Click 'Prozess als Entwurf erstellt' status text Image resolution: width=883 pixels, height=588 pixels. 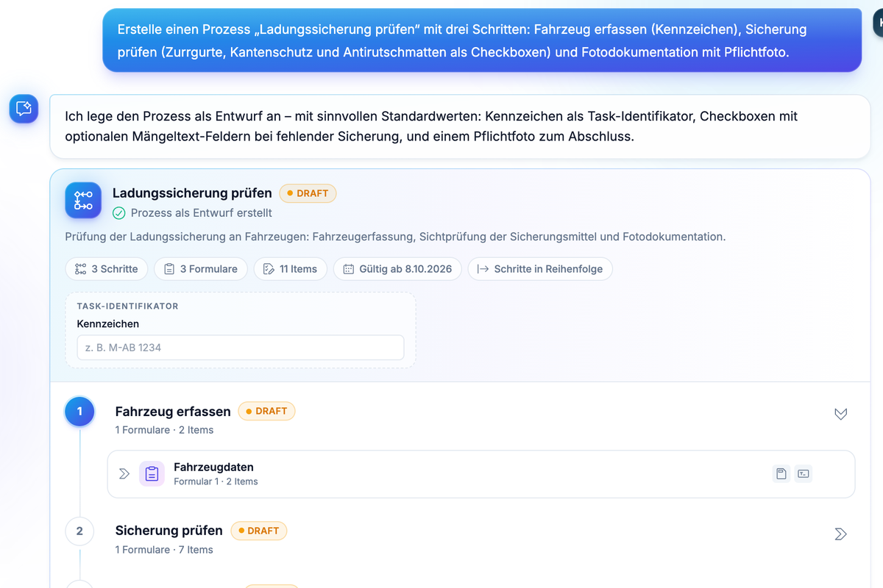202,213
